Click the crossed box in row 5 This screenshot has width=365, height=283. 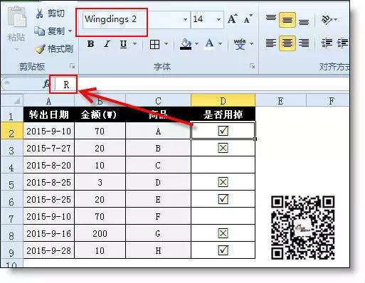pyautogui.click(x=223, y=182)
